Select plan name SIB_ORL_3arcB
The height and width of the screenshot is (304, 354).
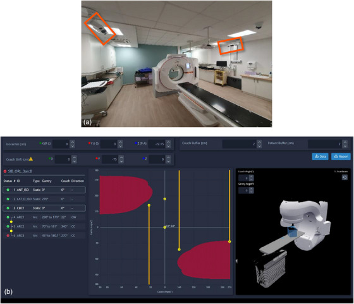pos(20,171)
